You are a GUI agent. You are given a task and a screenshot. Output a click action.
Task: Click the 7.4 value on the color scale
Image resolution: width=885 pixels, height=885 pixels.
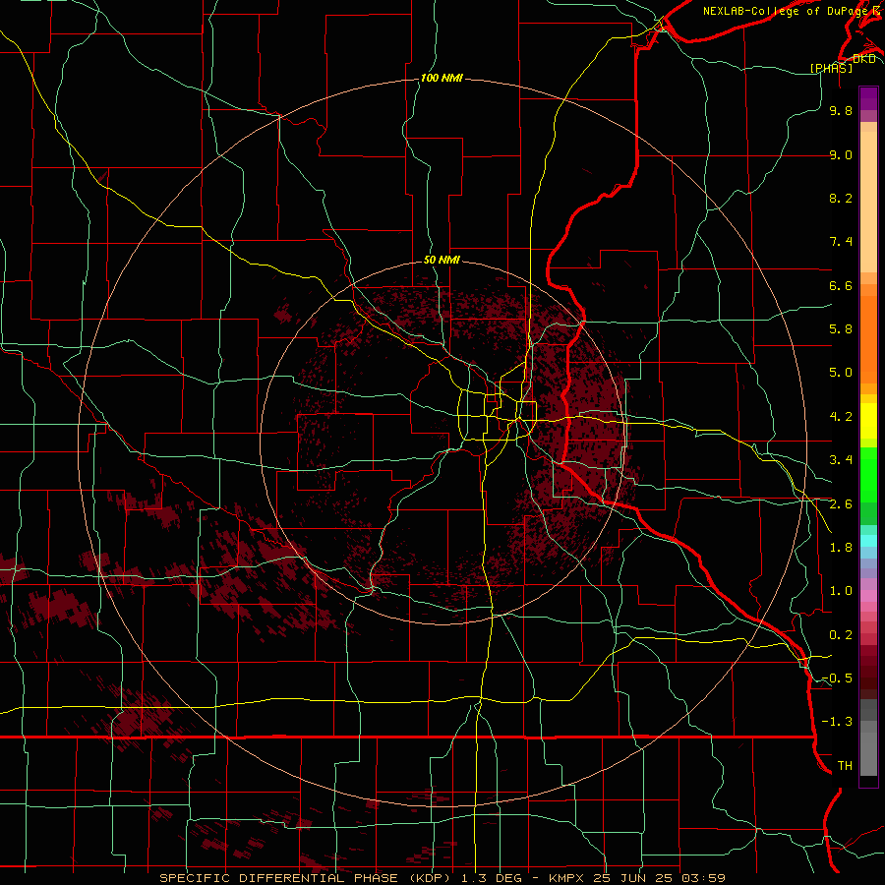coord(841,242)
